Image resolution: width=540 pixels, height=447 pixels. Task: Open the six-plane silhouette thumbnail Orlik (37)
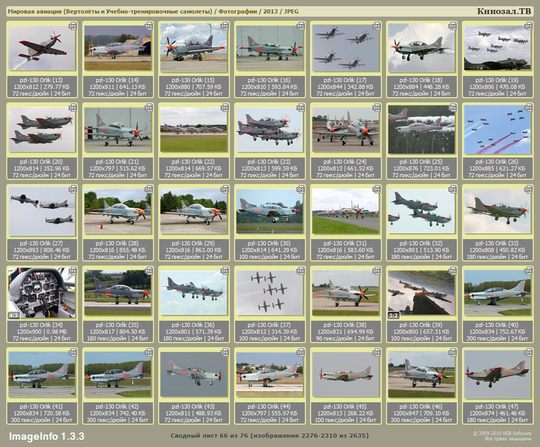[269, 293]
